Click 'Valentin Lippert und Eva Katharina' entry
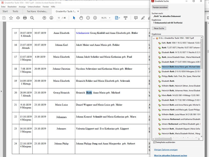This screenshot has width=209, height=157. [102, 129]
